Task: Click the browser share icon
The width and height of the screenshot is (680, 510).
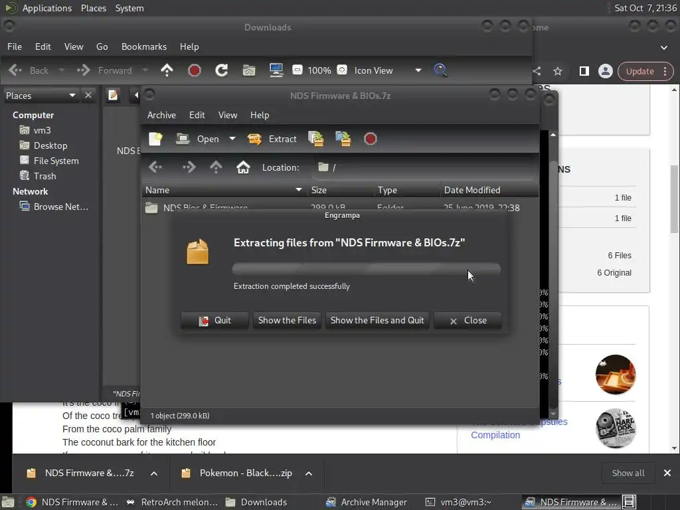Action: (x=537, y=71)
